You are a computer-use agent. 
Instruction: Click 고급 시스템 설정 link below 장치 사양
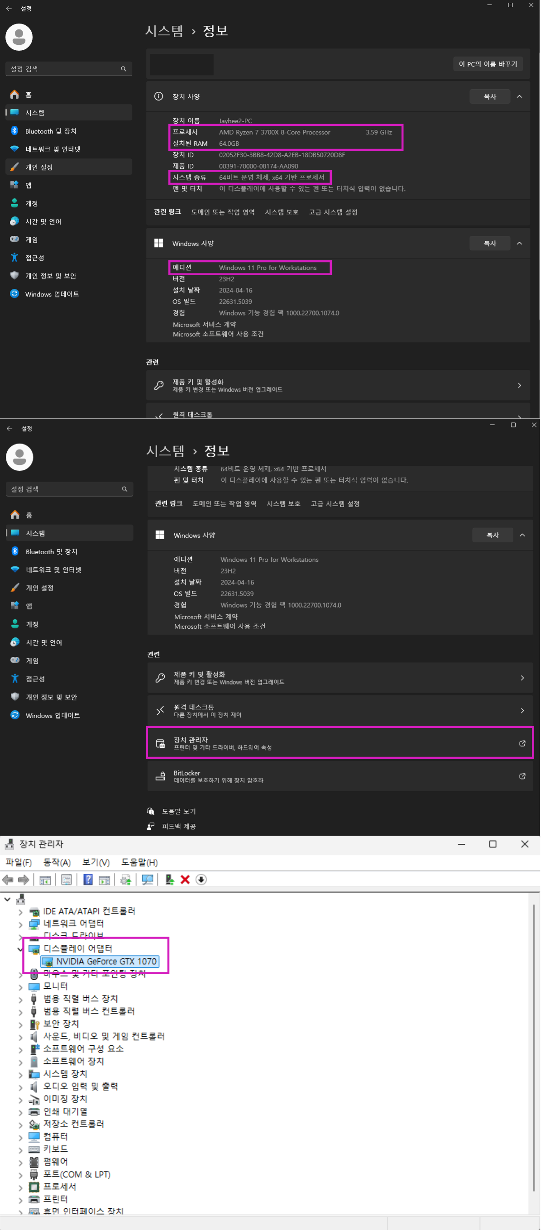tap(333, 212)
